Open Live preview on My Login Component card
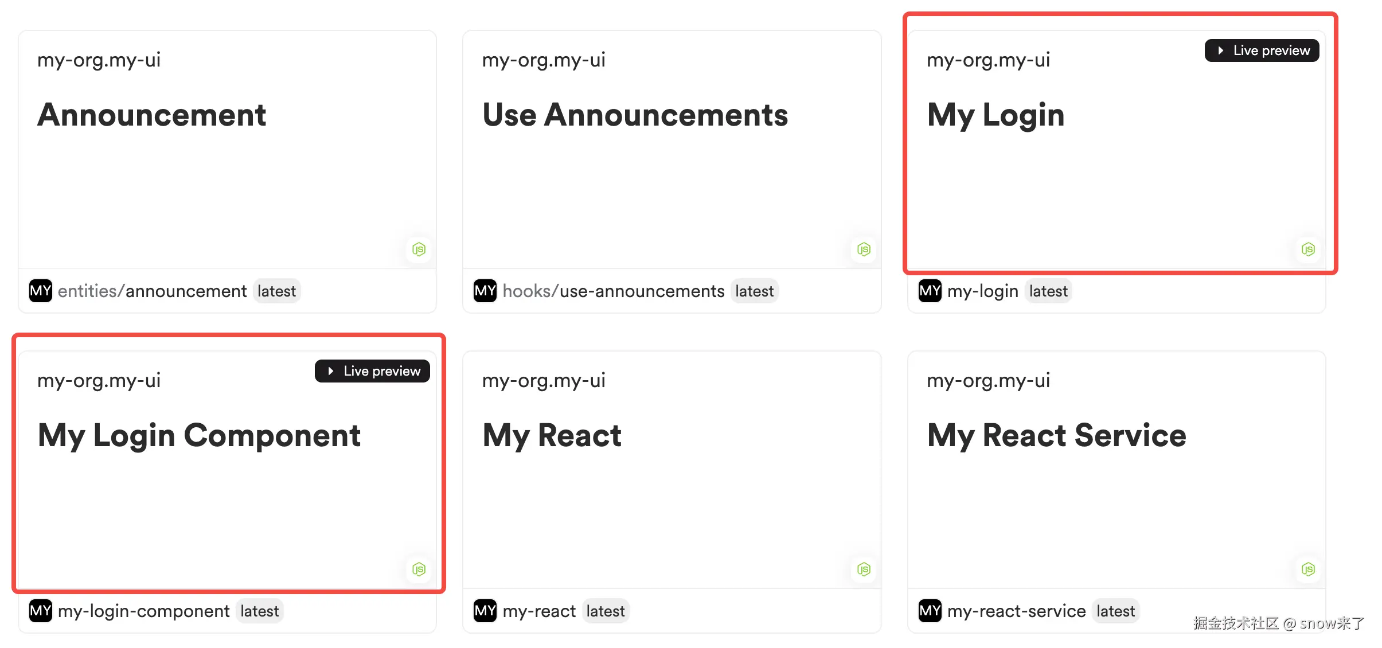The width and height of the screenshot is (1382, 648). (372, 371)
